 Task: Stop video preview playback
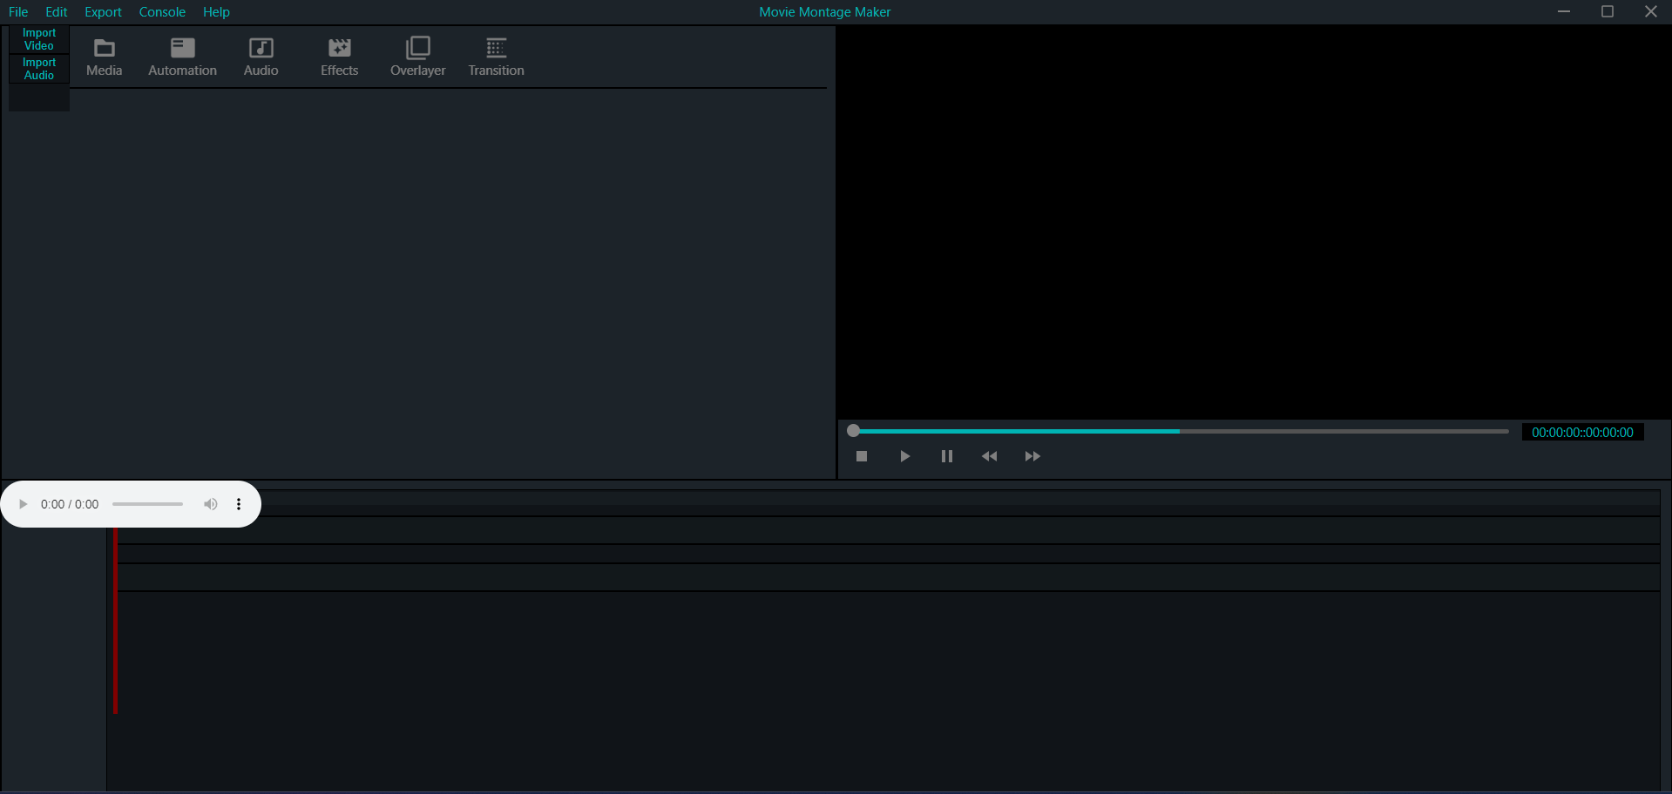tap(862, 456)
